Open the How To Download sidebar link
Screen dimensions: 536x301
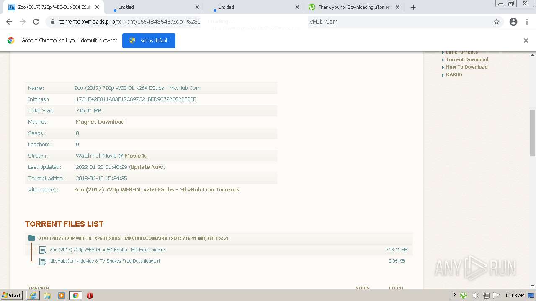point(466,67)
